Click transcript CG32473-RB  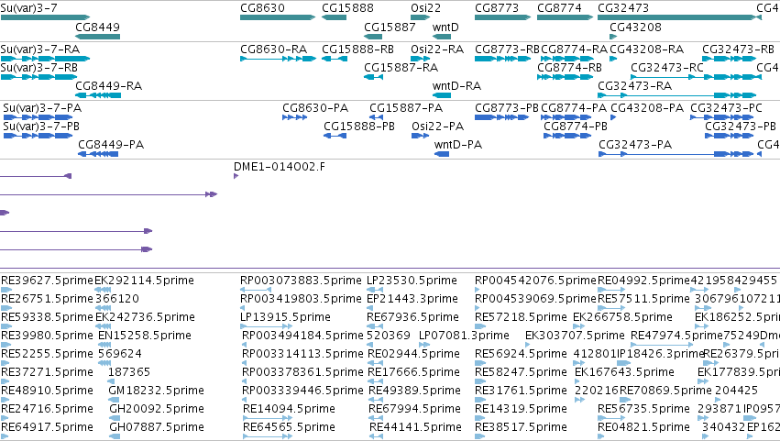[x=738, y=50]
